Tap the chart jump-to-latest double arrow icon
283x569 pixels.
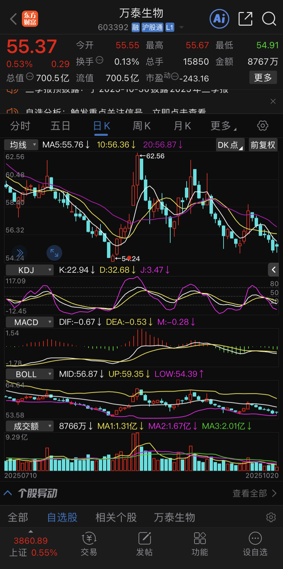coord(19,253)
